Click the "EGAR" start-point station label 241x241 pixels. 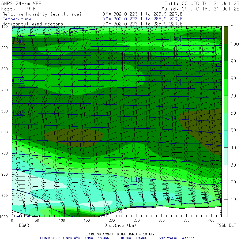coord(24,225)
